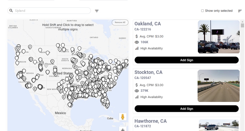Click Oakland Avg. CPM dollar icon
The width and height of the screenshot is (245, 131).
[x=137, y=36]
